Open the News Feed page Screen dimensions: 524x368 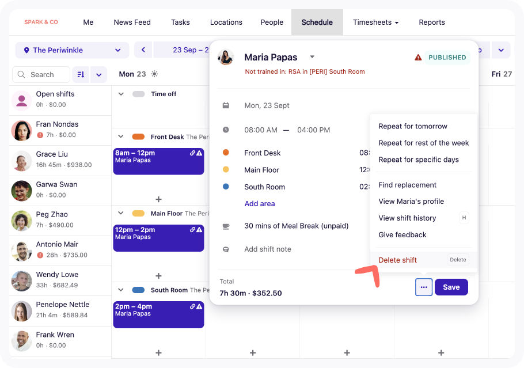pyautogui.click(x=132, y=22)
